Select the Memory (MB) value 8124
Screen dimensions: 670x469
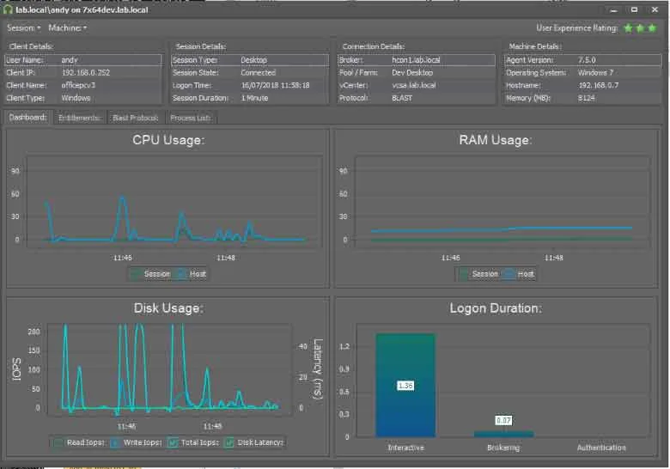(586, 98)
